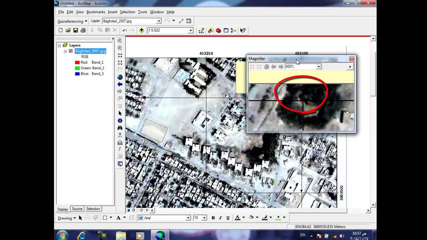This screenshot has height=240, width=427.
Task: Click the Blue Band_3 color swatch
Action: [x=77, y=74]
